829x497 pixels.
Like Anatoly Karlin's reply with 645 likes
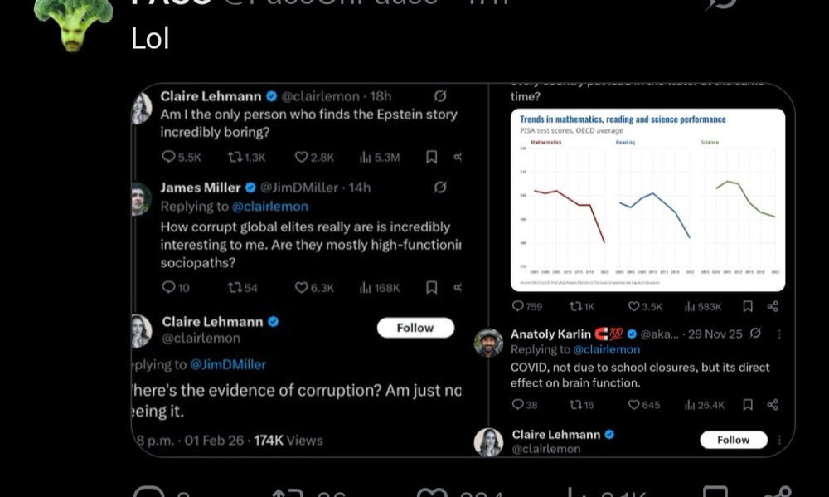pos(634,405)
